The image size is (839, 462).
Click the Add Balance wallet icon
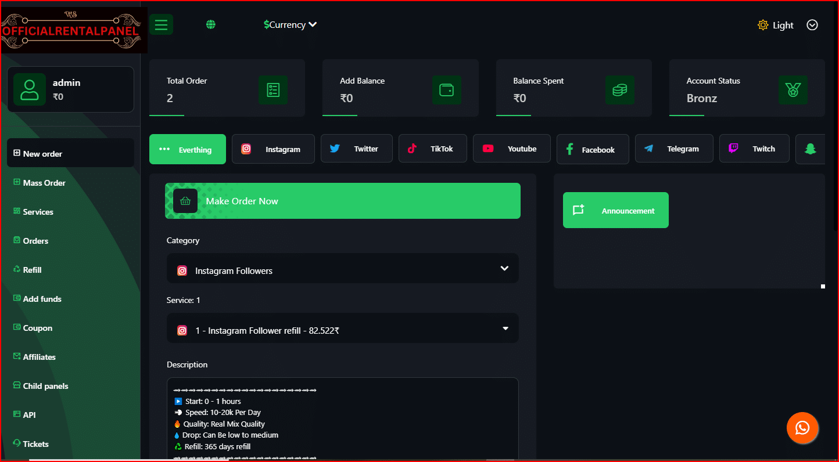coord(446,90)
